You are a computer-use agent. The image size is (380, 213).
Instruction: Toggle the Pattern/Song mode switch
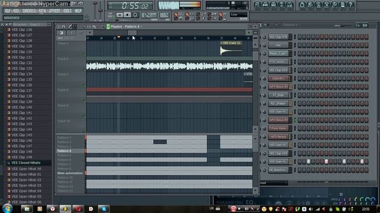click(x=111, y=15)
